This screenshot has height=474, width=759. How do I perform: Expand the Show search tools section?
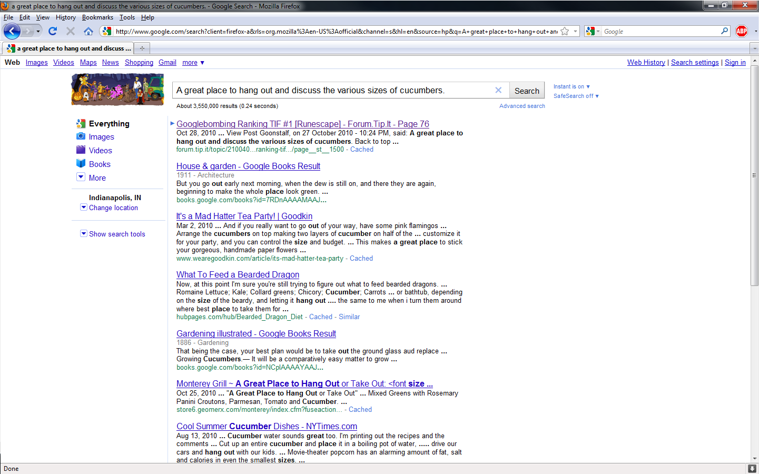113,234
